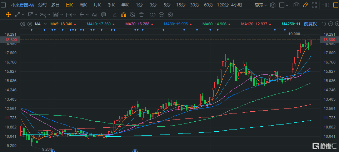The image size is (339, 152).
Task: Enter fullscreen mode for the chart
Action: 314,5
